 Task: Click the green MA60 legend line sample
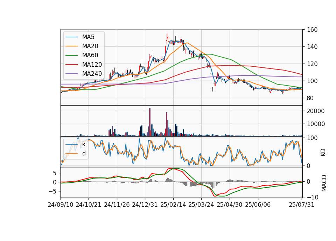71,56
